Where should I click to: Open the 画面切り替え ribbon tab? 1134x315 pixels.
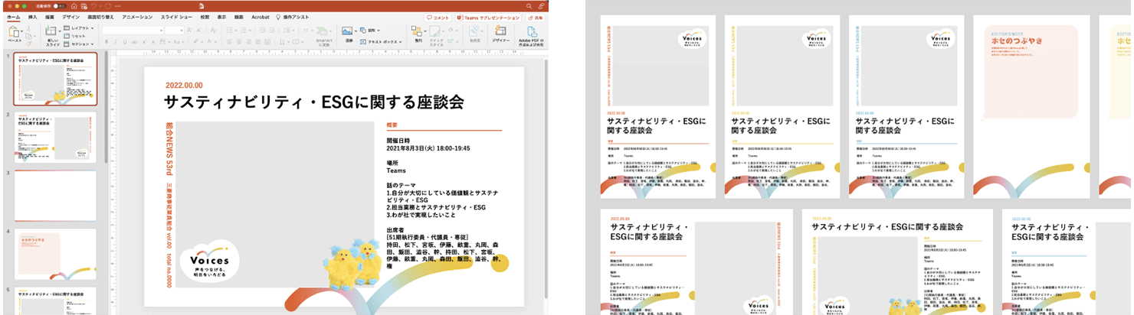pos(100,17)
